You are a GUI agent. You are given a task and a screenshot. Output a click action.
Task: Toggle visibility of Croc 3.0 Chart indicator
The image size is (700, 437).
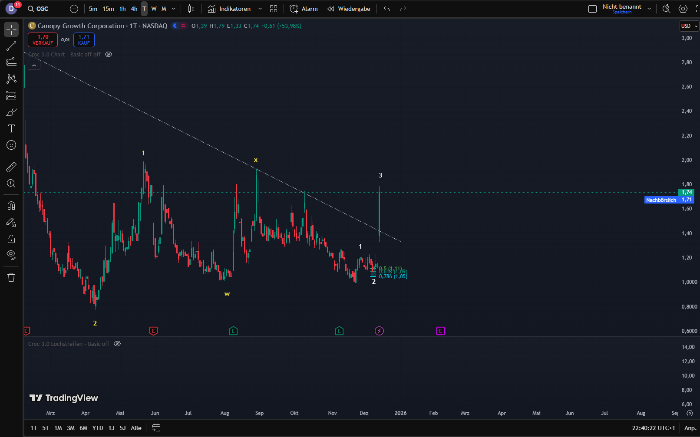(109, 55)
